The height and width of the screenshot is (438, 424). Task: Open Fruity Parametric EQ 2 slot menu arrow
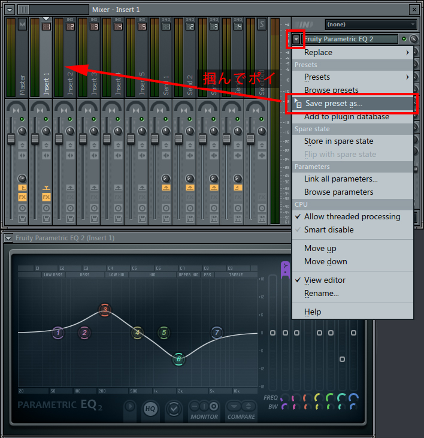[x=296, y=40]
